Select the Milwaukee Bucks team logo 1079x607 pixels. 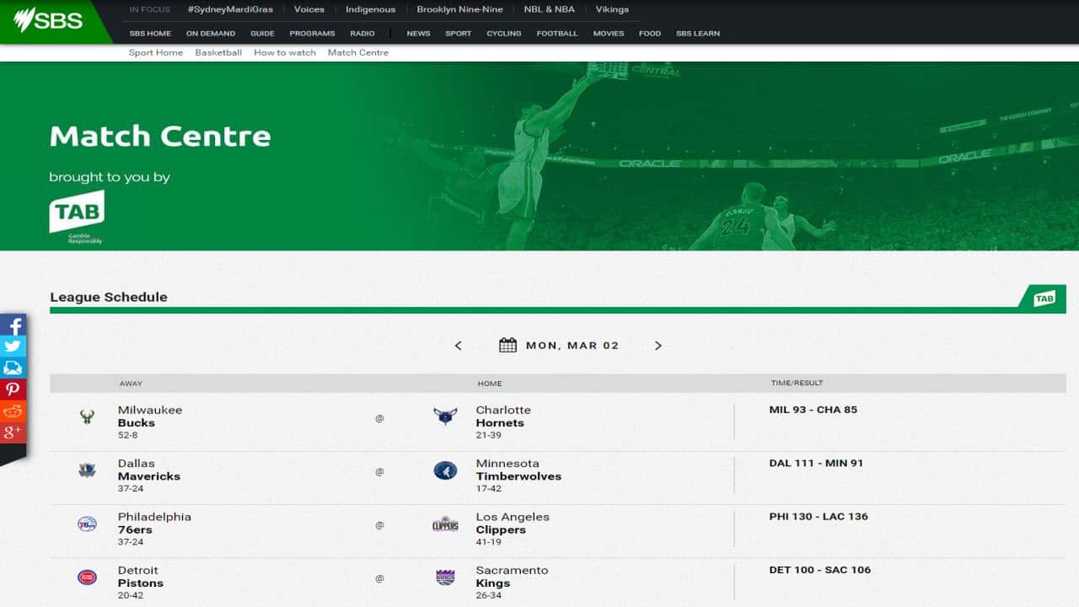point(87,416)
